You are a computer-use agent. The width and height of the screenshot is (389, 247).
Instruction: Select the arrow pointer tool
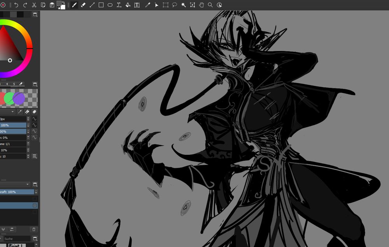click(156, 5)
